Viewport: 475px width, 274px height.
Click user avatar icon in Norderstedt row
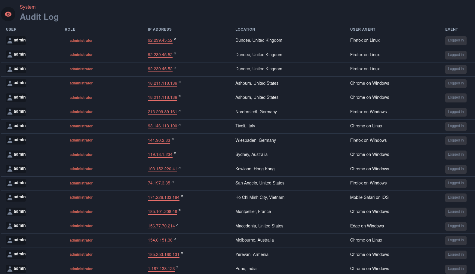(x=10, y=112)
